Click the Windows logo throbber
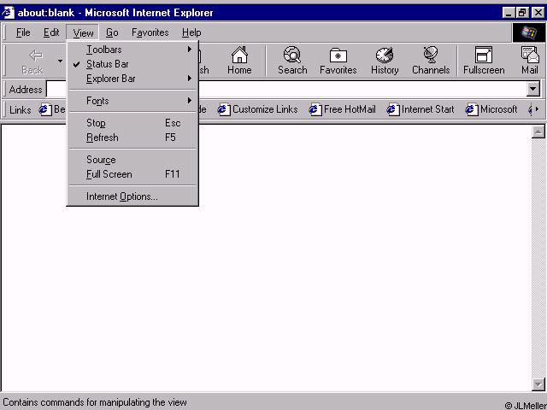 528,32
